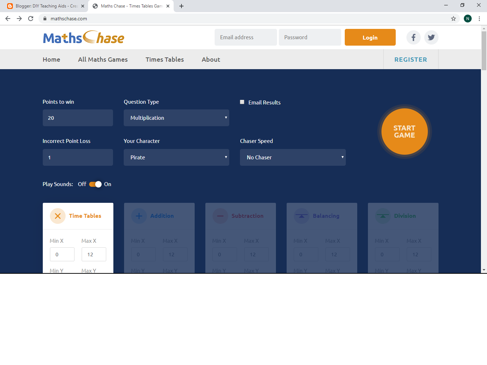
Task: Click Subtraction Max X field
Action: (256, 255)
